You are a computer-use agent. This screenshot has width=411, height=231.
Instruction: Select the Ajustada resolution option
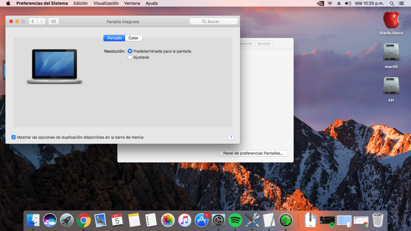pos(130,58)
